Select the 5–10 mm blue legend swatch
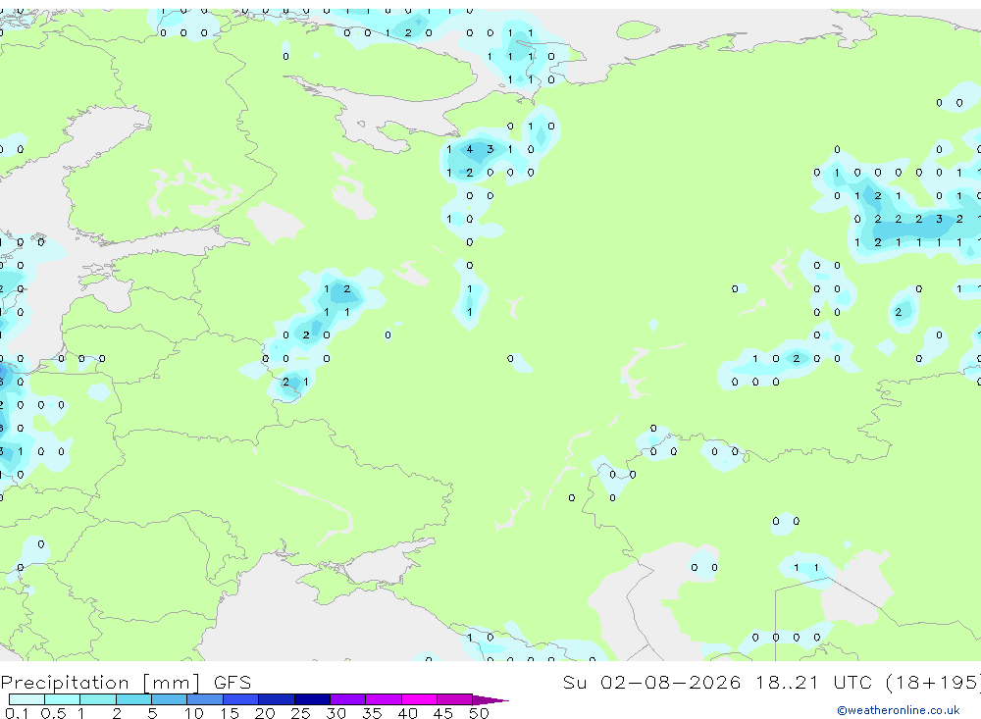Screen dimensions: 981x719 [x=170, y=699]
